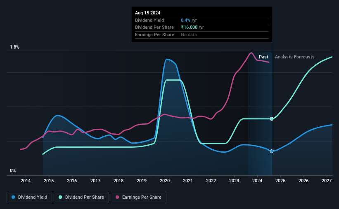The width and height of the screenshot is (339, 209).
Task: Click the 0.4% dividend yield value
Action: [x=185, y=20]
